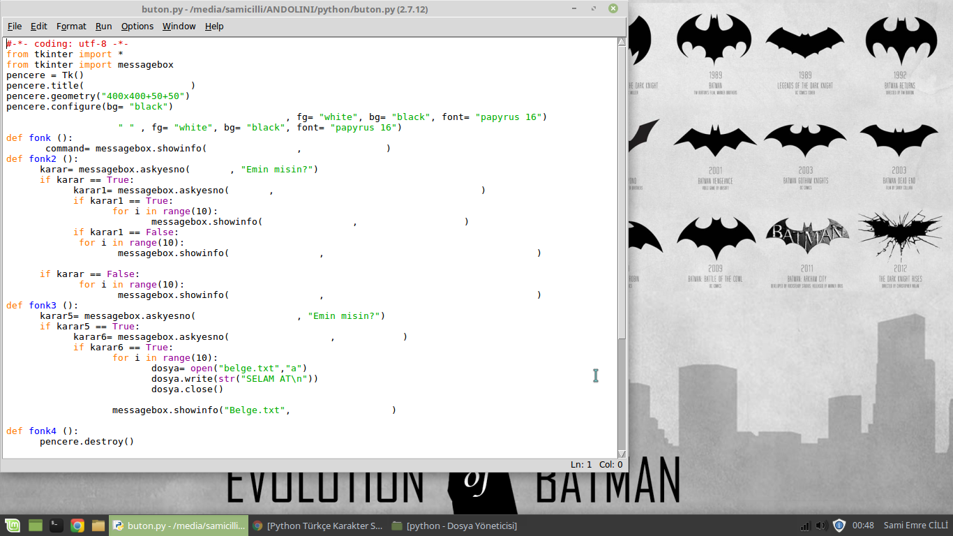This screenshot has width=953, height=536.
Task: Click the 'if karar1 == False:' line
Action: 126,232
